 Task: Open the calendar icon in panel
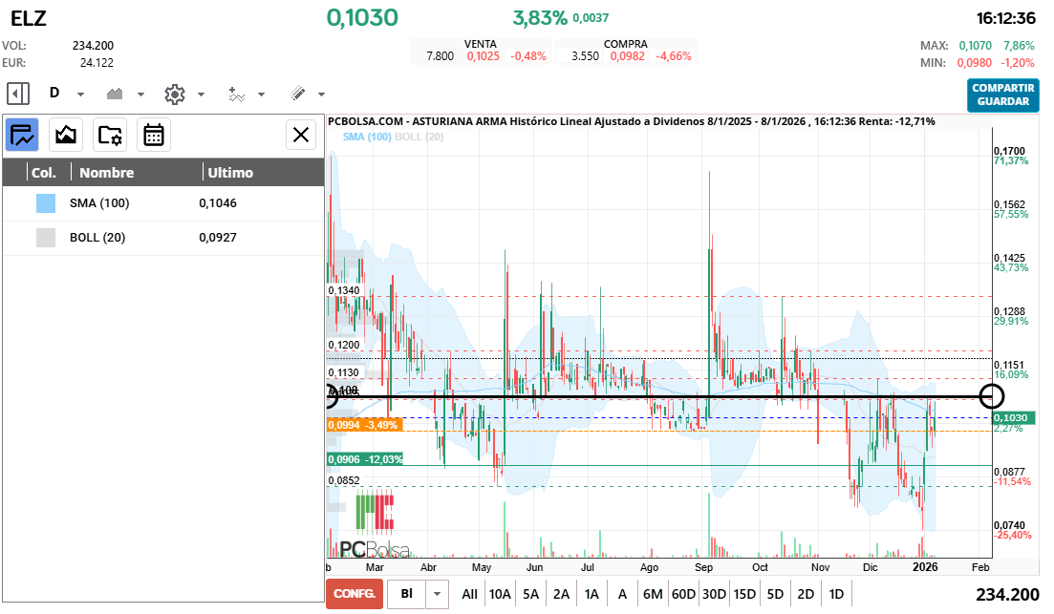(x=154, y=135)
